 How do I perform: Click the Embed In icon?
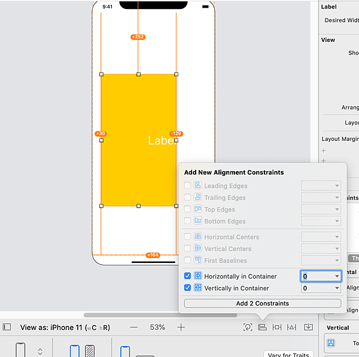[308, 327]
